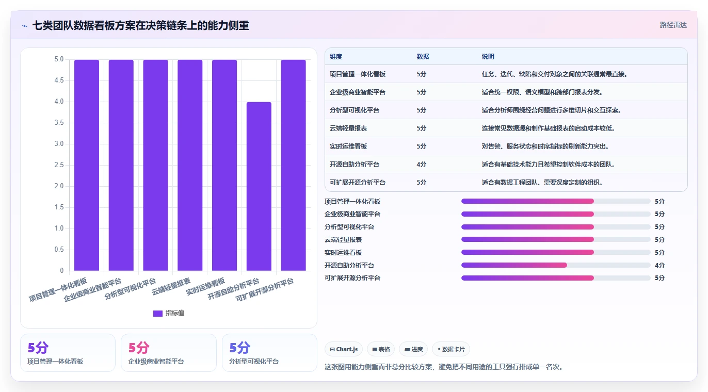Click the 云端轻量报表 x-axis label under chart

click(x=171, y=286)
